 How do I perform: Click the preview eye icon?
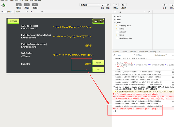click(108, 5)
